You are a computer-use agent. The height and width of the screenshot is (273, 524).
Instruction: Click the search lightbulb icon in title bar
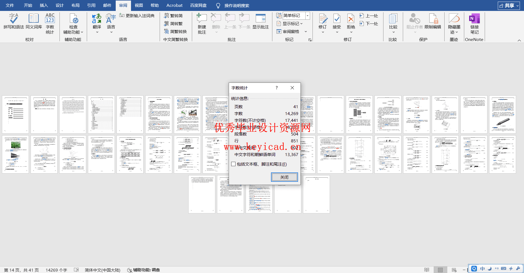(x=218, y=5)
